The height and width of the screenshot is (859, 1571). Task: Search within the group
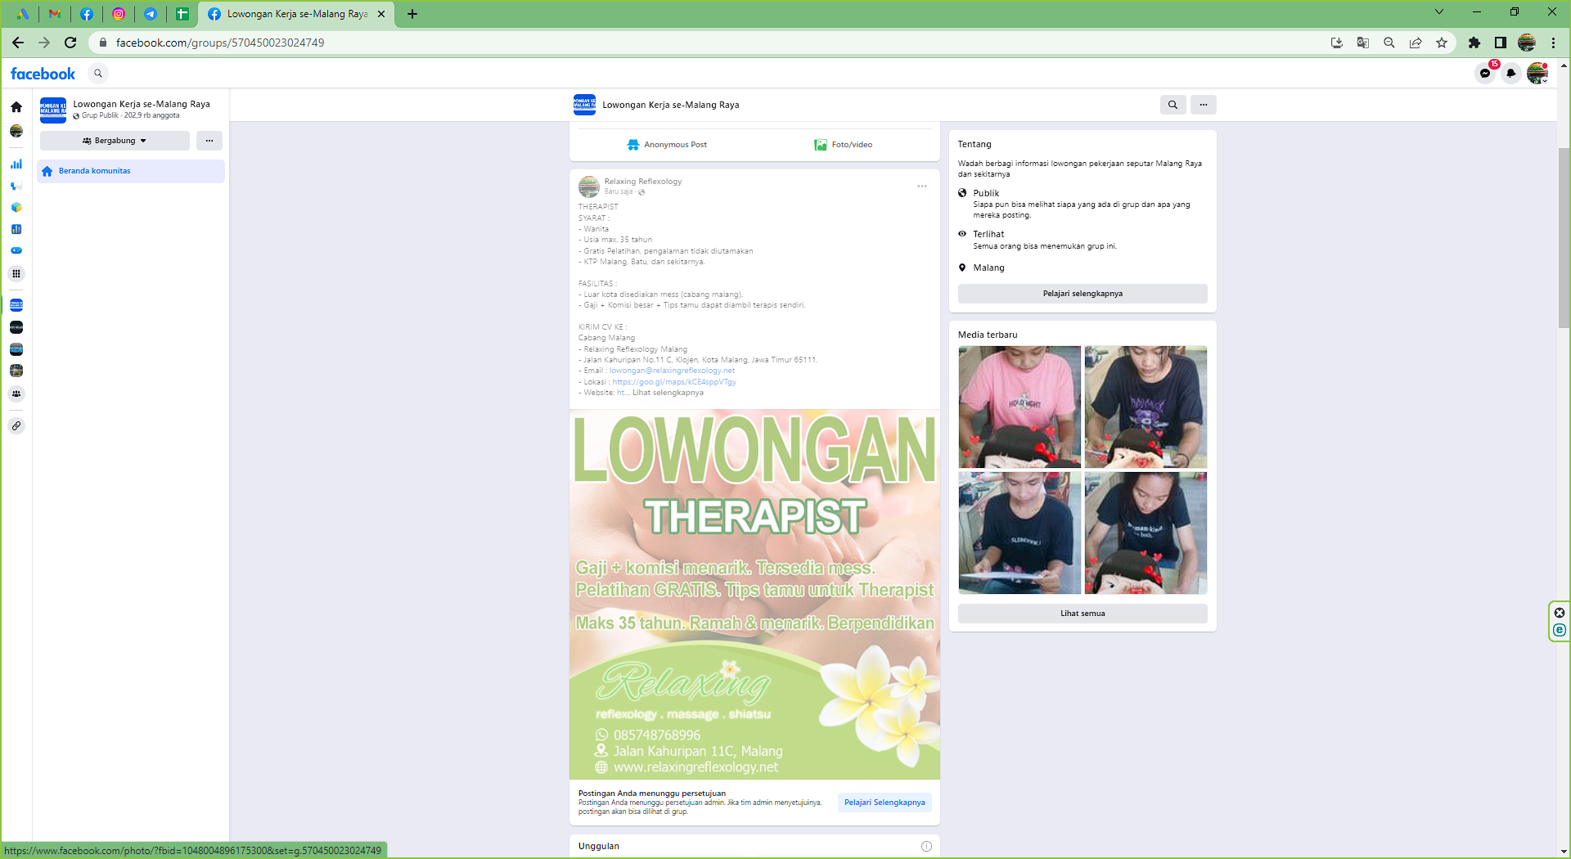tap(1173, 105)
